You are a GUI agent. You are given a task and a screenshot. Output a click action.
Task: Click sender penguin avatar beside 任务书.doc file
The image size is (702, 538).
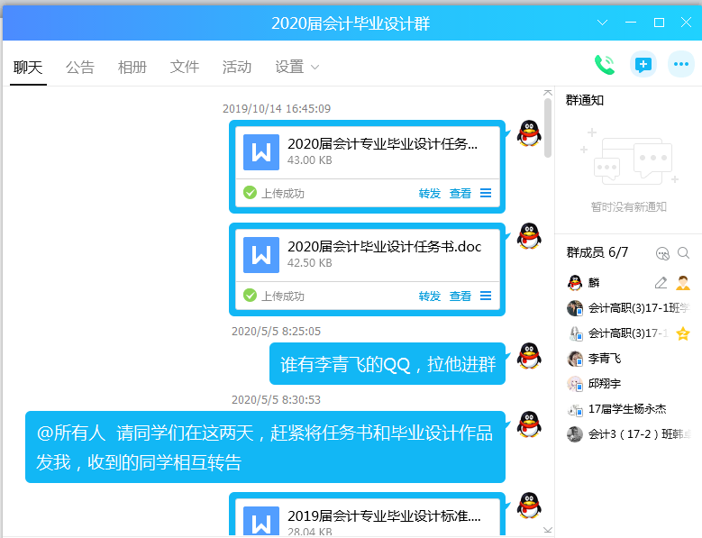point(529,236)
